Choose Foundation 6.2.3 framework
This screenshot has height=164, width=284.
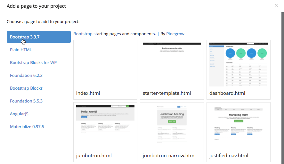click(x=26, y=75)
